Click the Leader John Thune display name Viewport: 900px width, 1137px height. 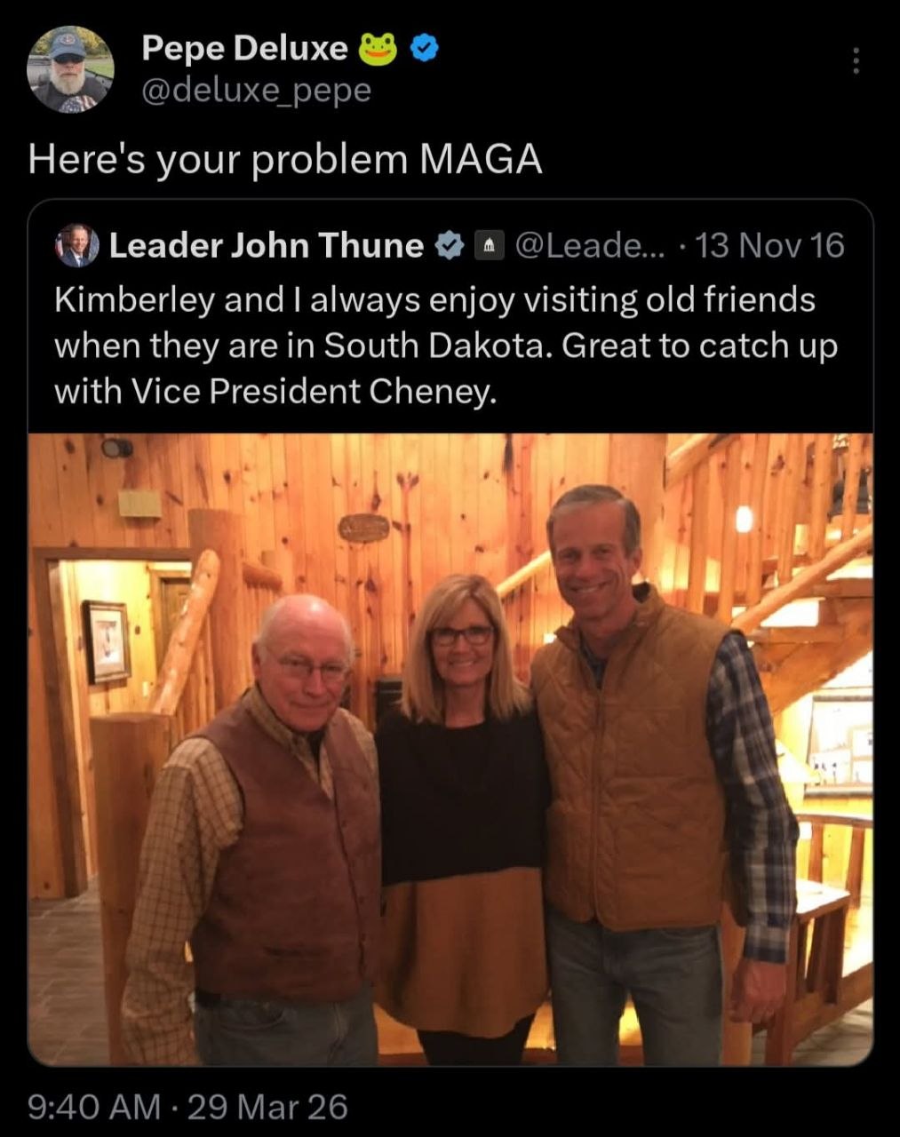(x=267, y=245)
